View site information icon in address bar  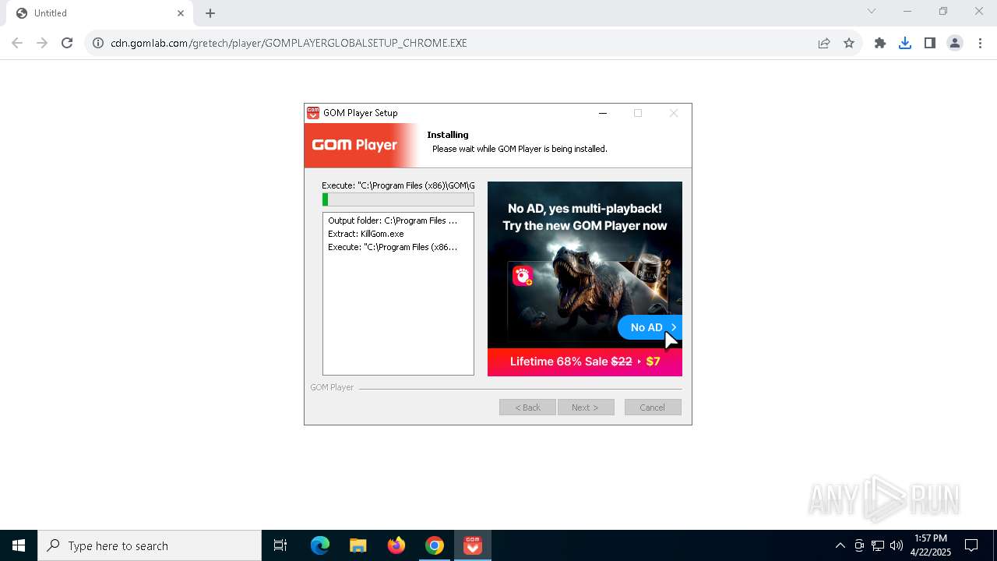pos(98,43)
